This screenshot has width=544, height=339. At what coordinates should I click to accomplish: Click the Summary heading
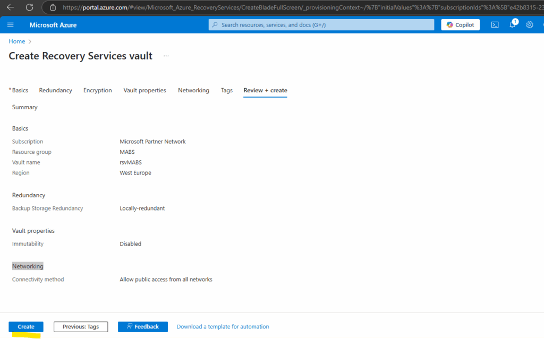pyautogui.click(x=24, y=107)
